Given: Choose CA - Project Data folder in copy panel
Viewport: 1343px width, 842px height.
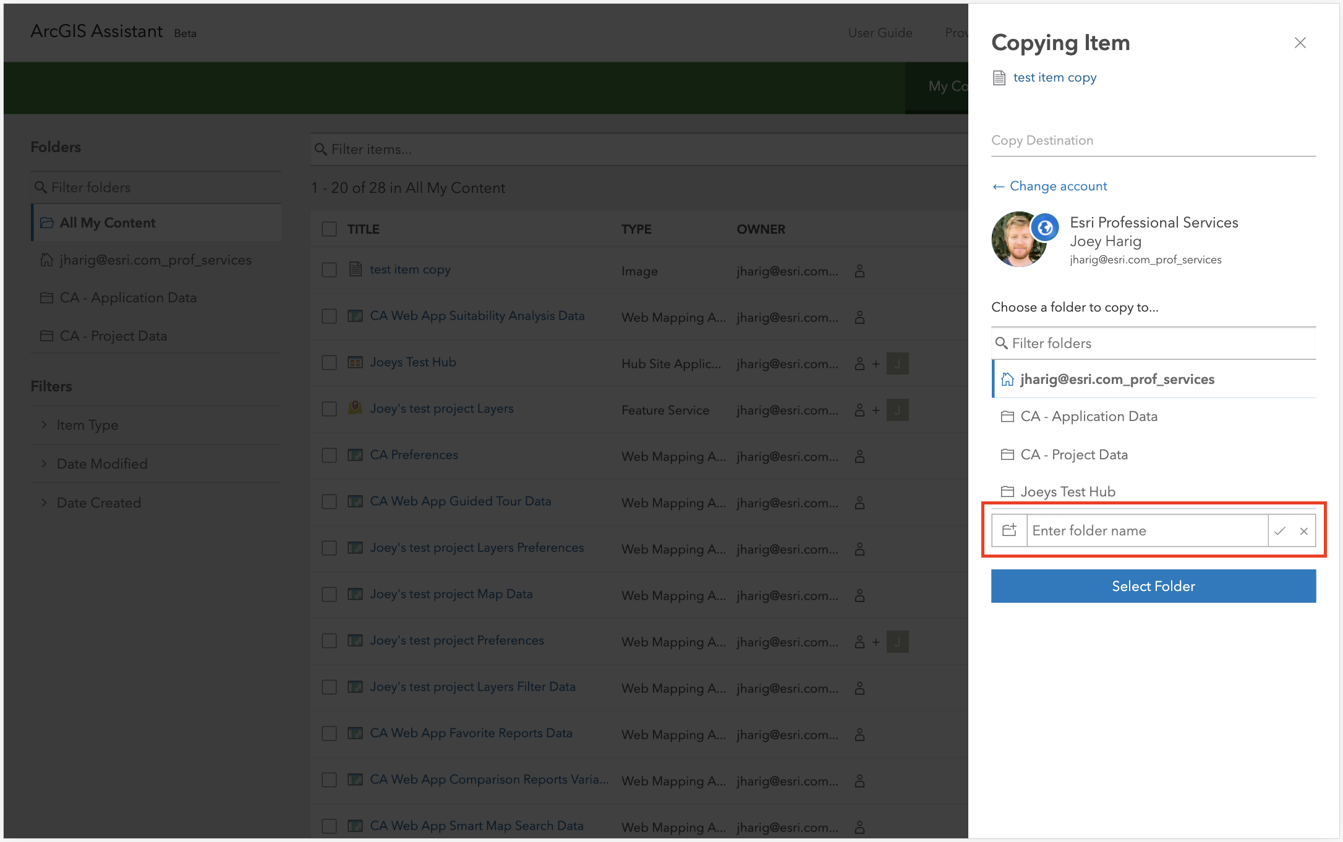Looking at the screenshot, I should pyautogui.click(x=1154, y=454).
